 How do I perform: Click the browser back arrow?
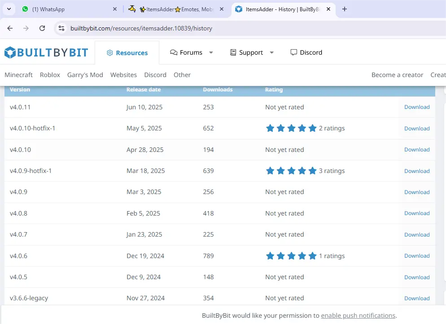click(x=10, y=28)
